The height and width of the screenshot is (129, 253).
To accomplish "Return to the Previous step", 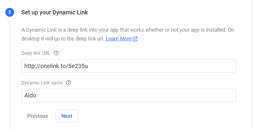I will pyautogui.click(x=38, y=116).
